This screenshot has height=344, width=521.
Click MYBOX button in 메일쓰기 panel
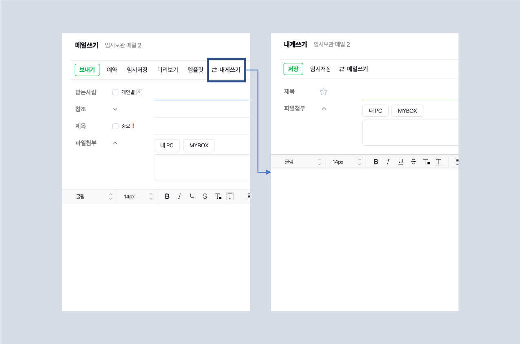coord(199,145)
